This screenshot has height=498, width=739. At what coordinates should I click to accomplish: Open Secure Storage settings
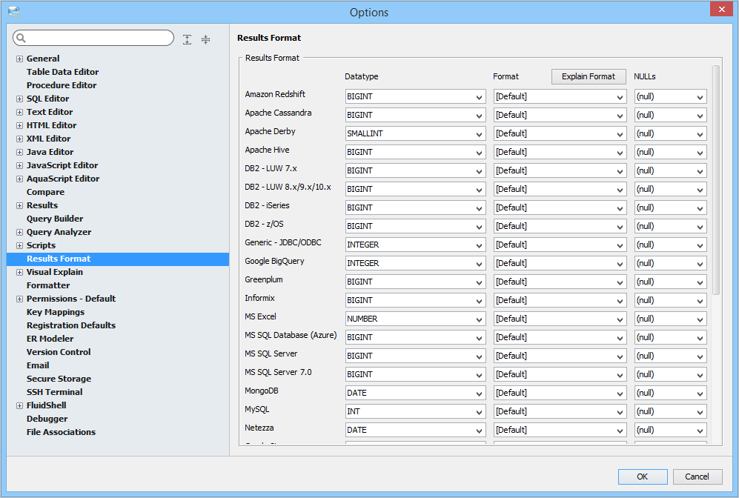[x=59, y=379]
